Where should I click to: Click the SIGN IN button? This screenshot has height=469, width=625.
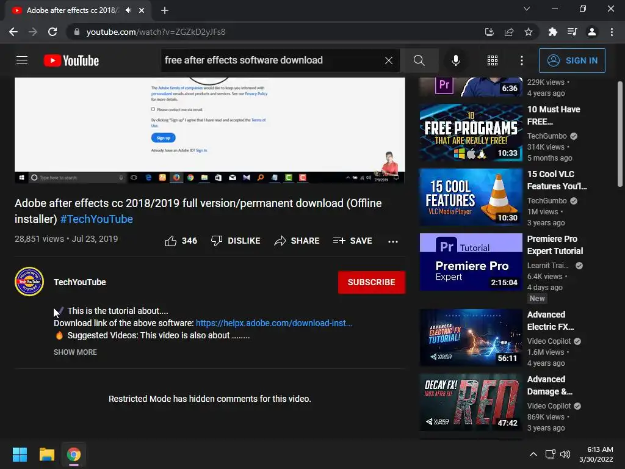coord(572,60)
